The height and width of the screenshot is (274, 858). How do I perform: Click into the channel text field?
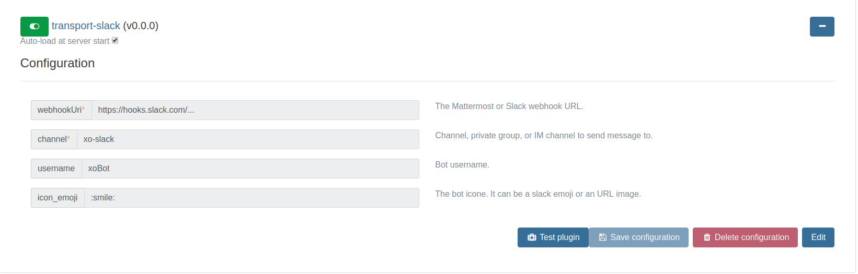(x=248, y=139)
